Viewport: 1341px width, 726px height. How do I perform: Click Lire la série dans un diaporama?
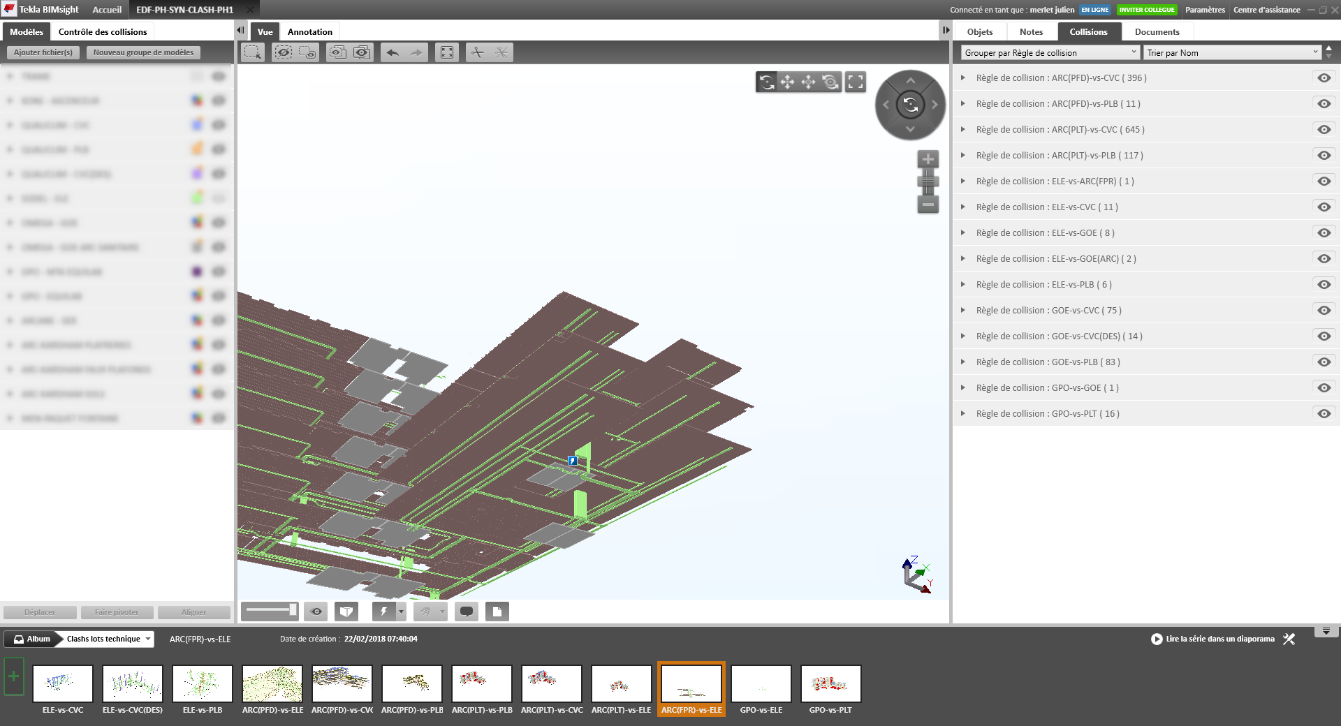(x=1213, y=639)
